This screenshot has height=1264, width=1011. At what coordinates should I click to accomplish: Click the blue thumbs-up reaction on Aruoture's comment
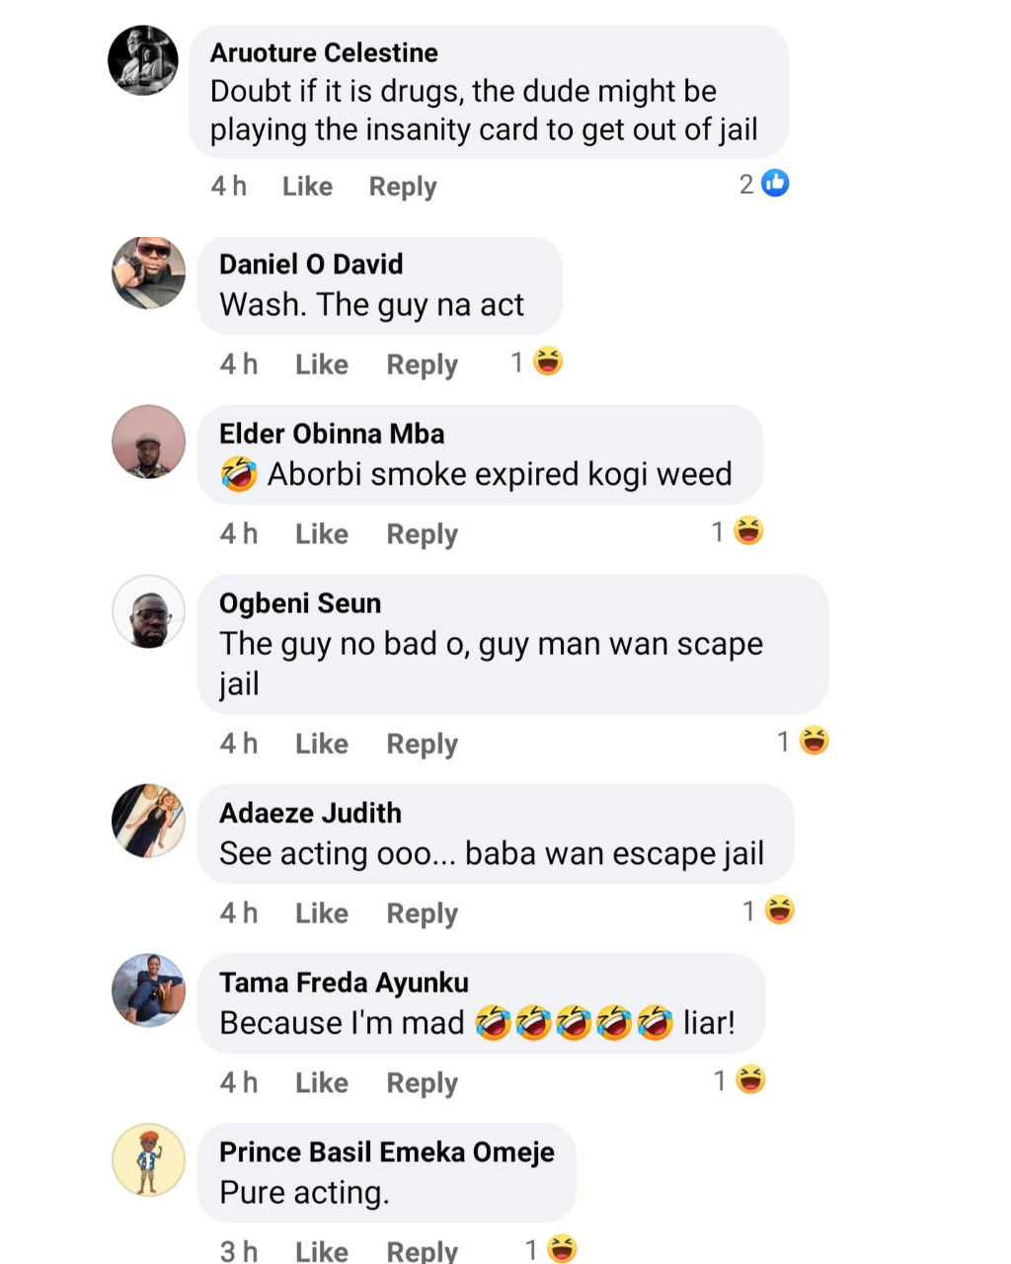pos(775,184)
